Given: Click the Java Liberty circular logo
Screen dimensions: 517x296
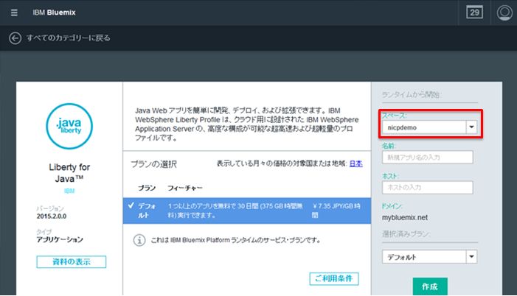Looking at the screenshot, I should (x=69, y=126).
